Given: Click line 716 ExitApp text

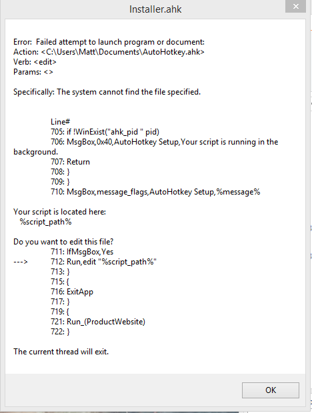Looking at the screenshot, I should (72, 292).
